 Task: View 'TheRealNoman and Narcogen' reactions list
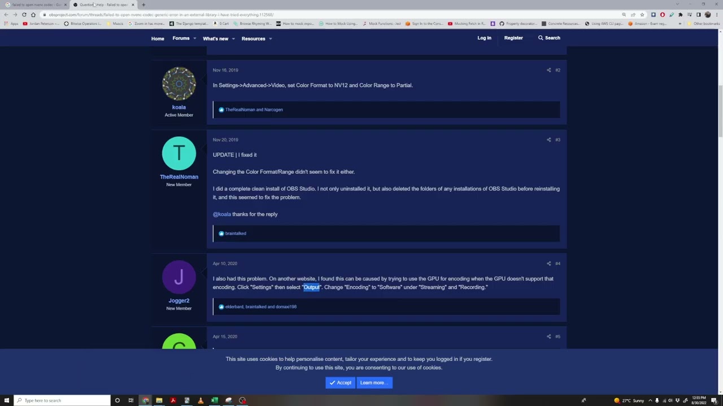(x=254, y=109)
